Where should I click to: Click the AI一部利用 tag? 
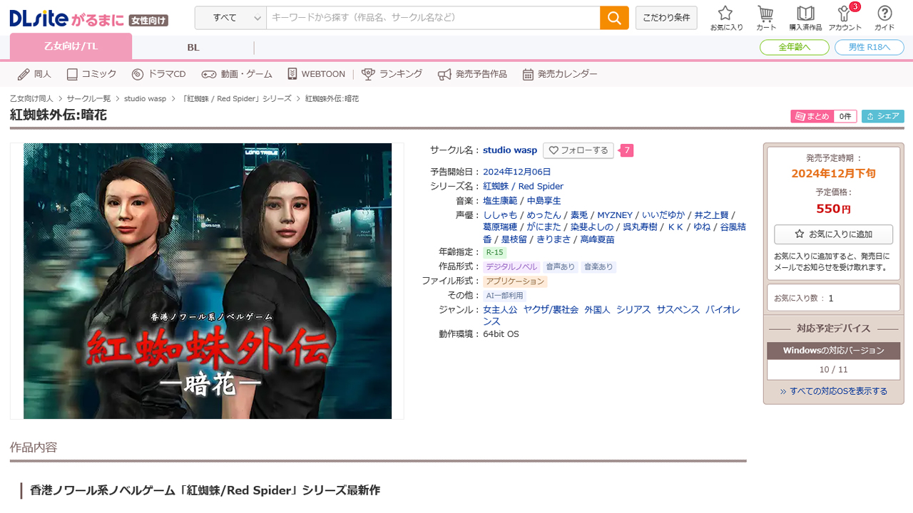(x=504, y=296)
